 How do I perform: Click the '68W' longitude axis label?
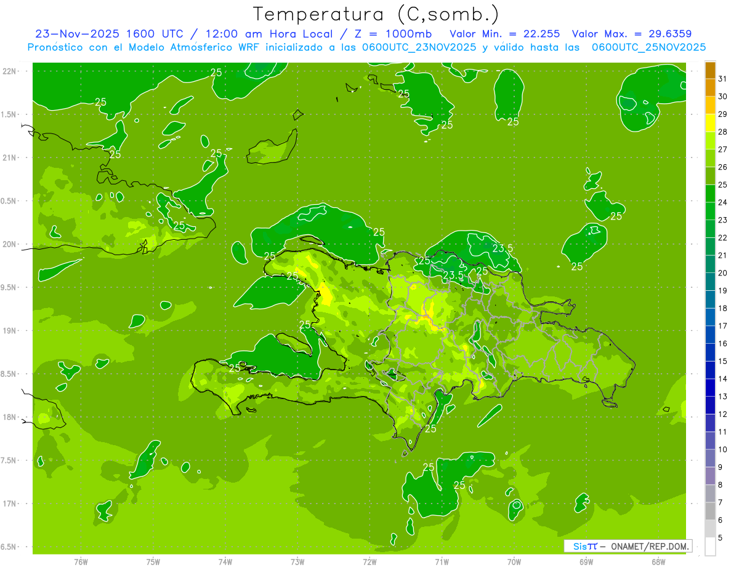(658, 561)
